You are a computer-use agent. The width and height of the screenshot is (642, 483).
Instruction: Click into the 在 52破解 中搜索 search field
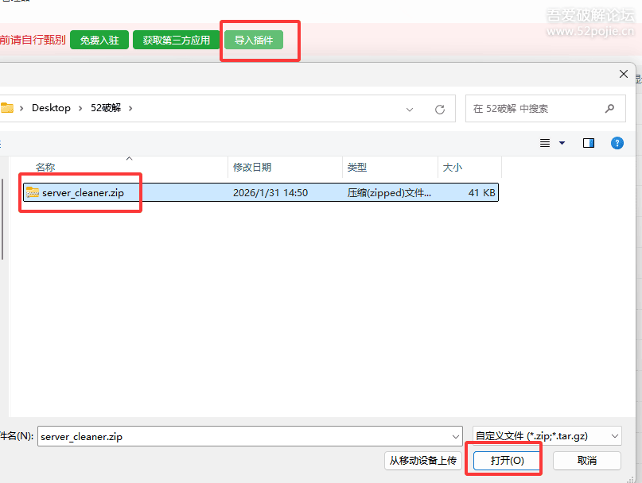tap(533, 109)
